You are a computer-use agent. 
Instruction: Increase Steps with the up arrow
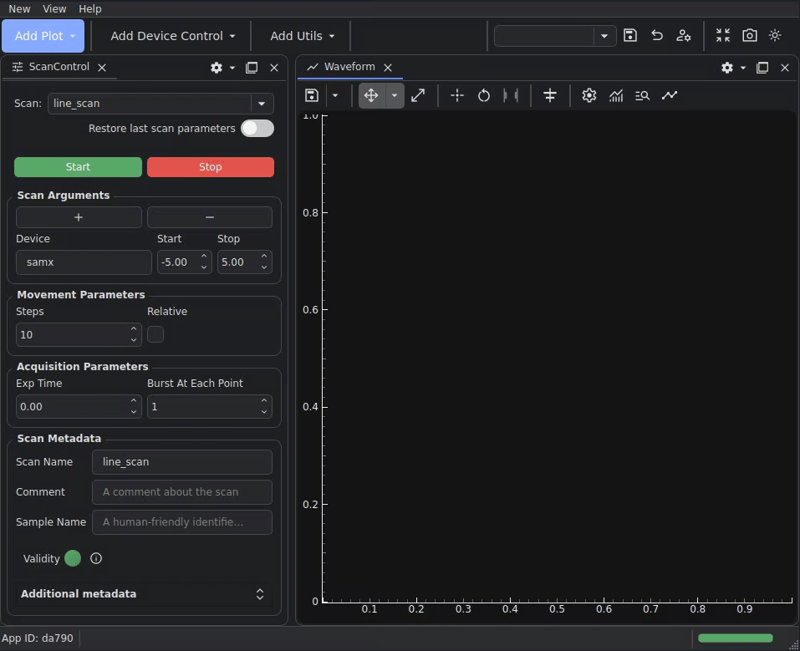pyautogui.click(x=134, y=329)
